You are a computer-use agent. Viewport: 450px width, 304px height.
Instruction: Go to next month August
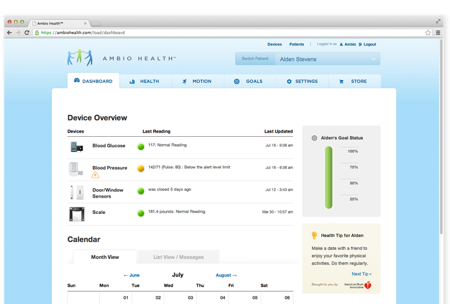(x=226, y=275)
